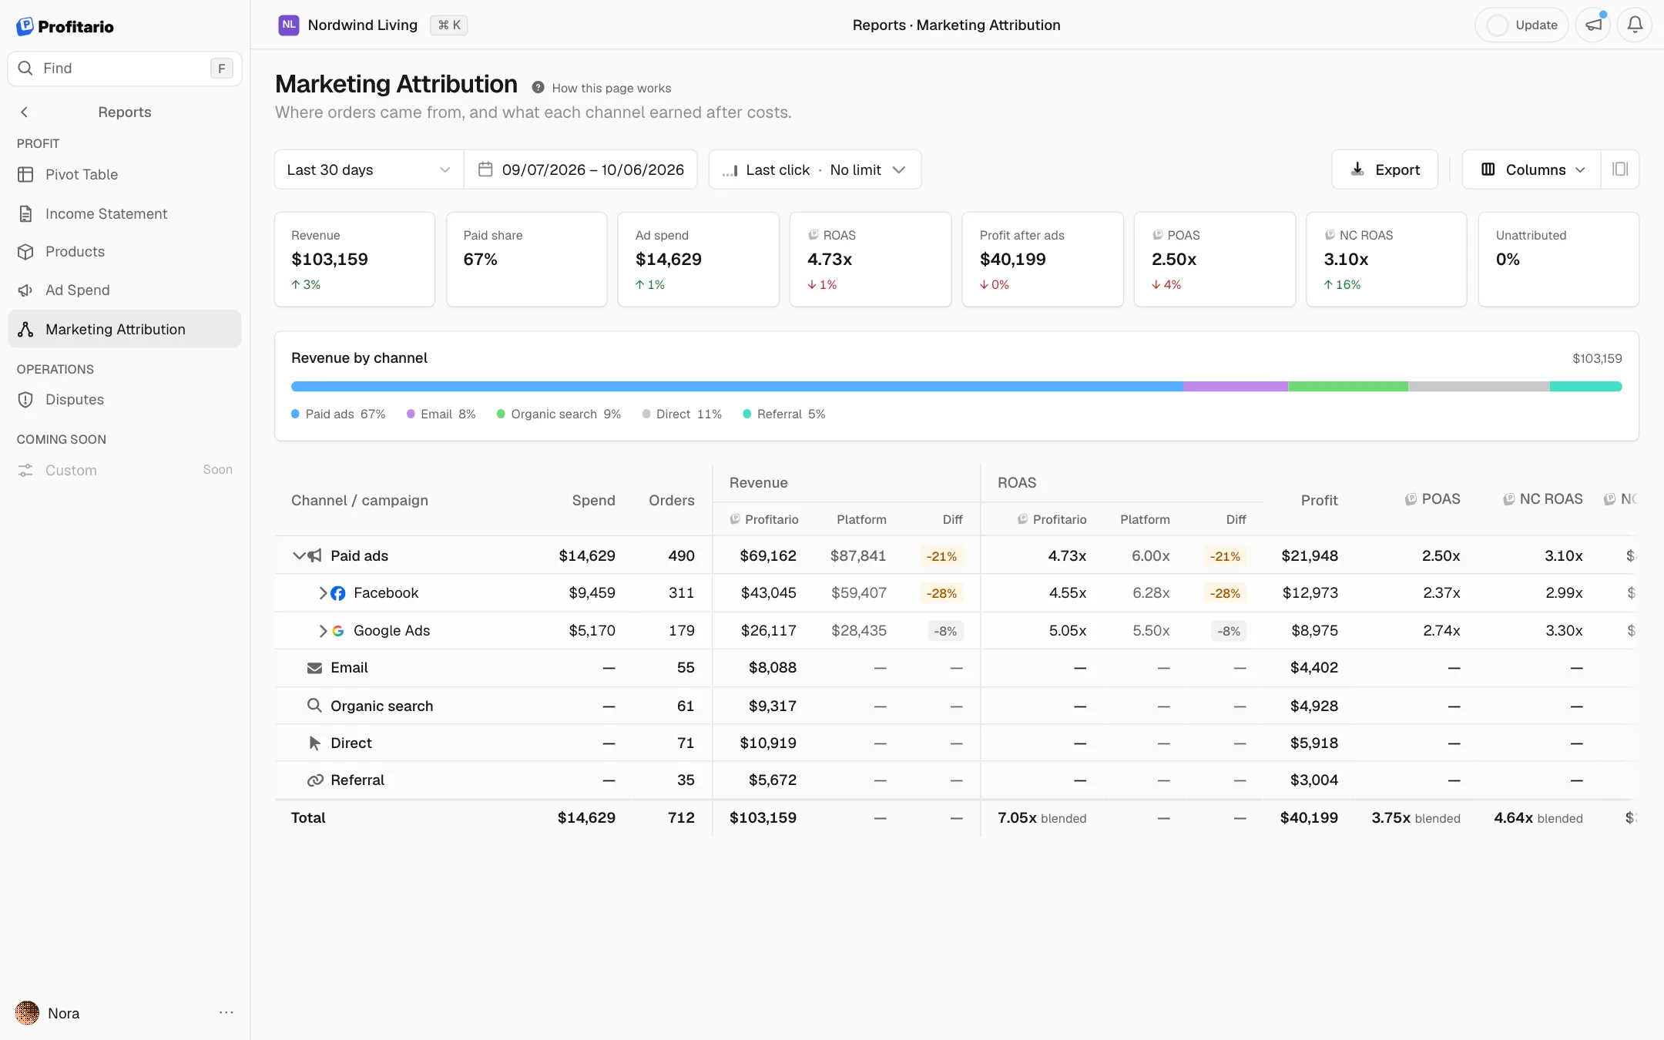Click the Google Ads logo icon
Image resolution: width=1664 pixels, height=1040 pixels.
coord(337,631)
